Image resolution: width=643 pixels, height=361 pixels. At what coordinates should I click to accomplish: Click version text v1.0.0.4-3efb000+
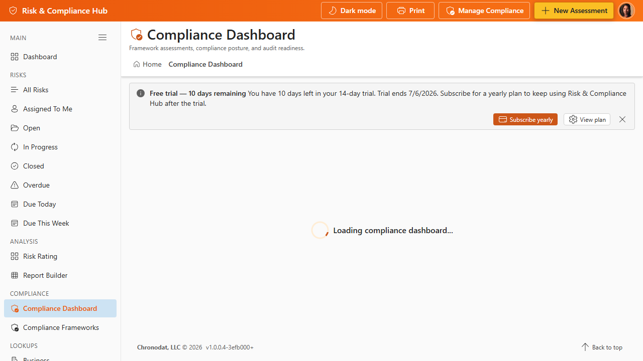click(x=230, y=347)
